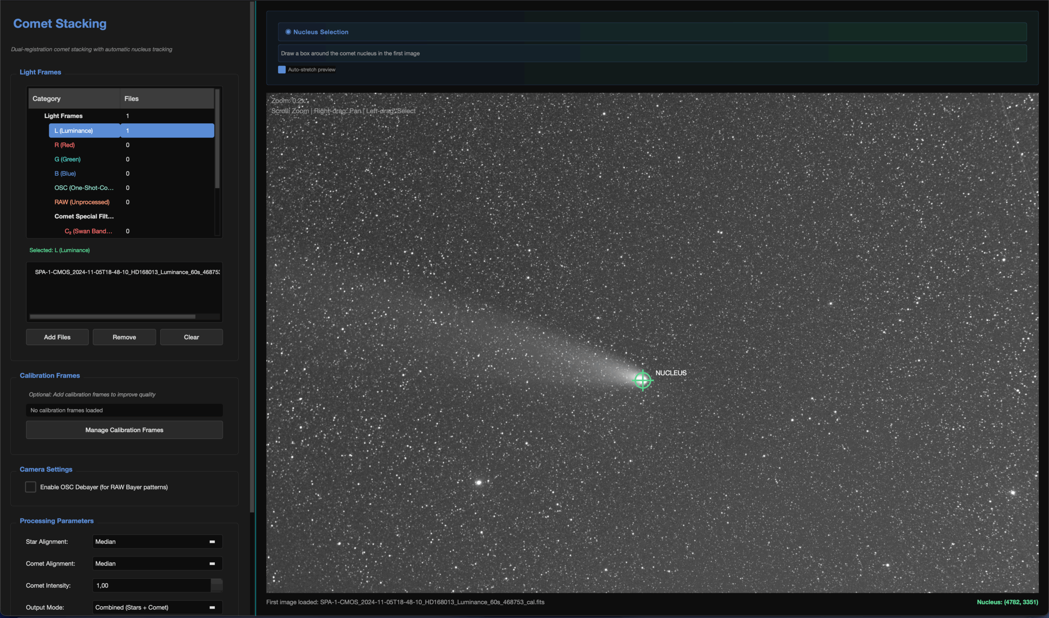
Task: Open the Output Mode dropdown
Action: coord(157,607)
